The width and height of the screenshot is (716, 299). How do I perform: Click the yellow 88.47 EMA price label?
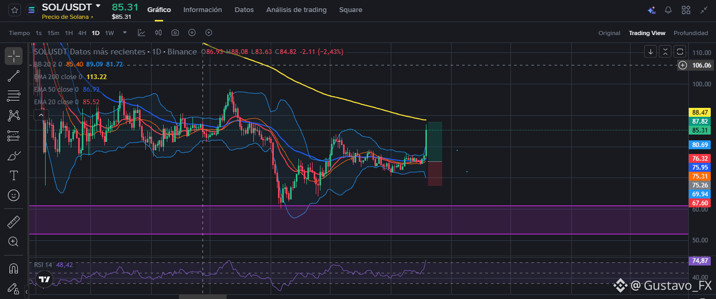(x=701, y=113)
